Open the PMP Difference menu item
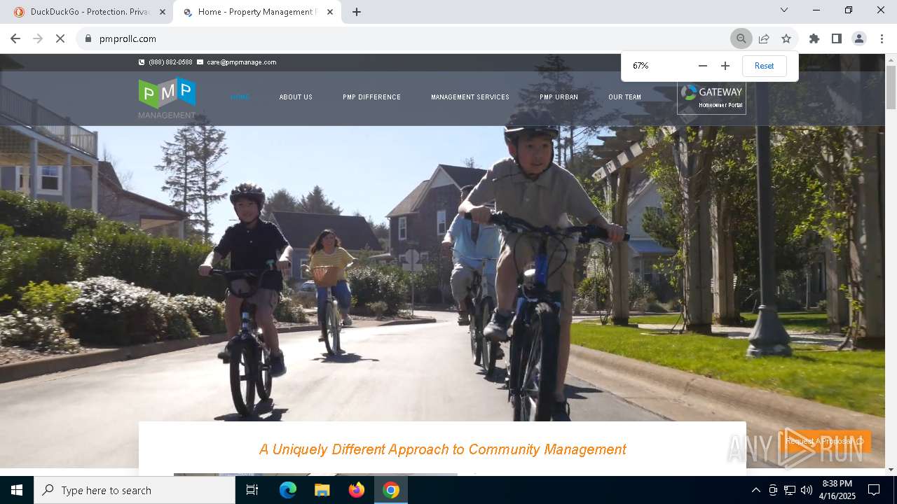The width and height of the screenshot is (897, 504). 371,97
